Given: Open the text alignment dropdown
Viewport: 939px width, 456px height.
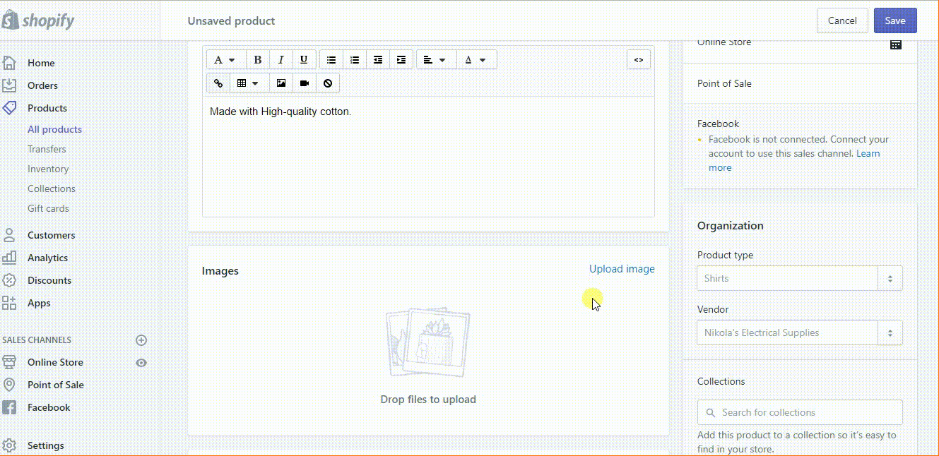Looking at the screenshot, I should point(436,60).
